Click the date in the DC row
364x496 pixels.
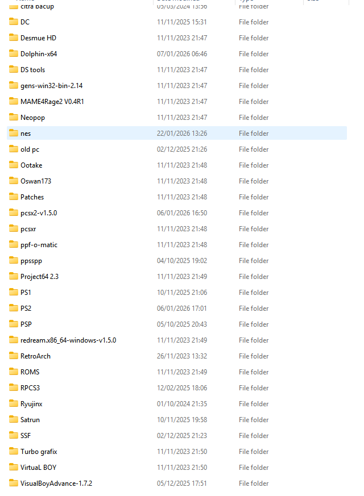pyautogui.click(x=182, y=22)
